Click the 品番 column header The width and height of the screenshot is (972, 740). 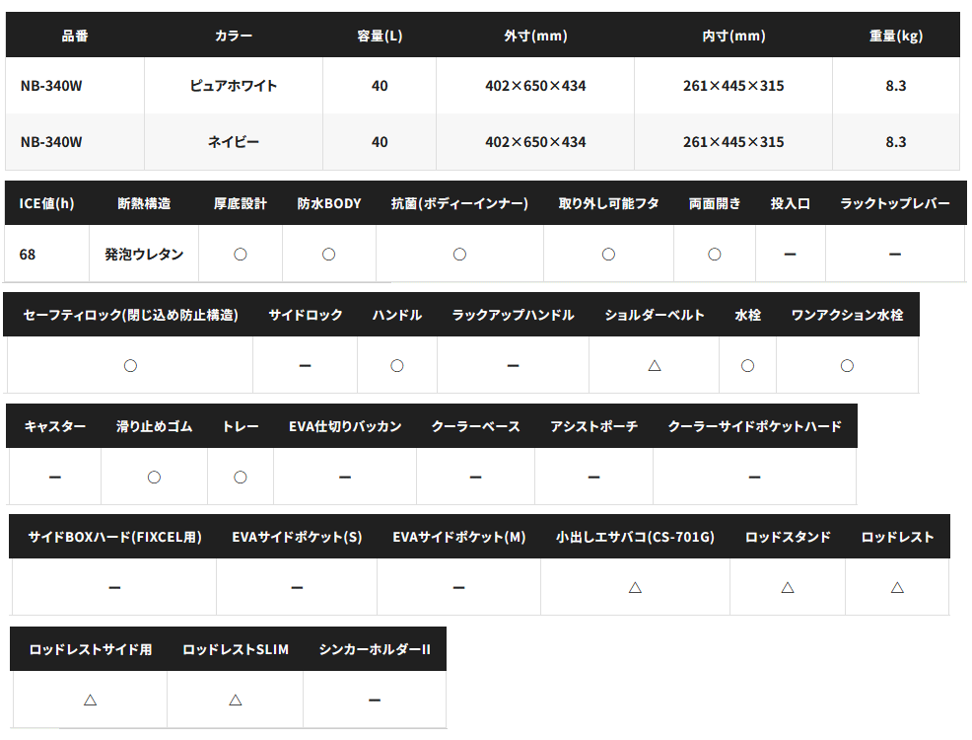point(75,36)
